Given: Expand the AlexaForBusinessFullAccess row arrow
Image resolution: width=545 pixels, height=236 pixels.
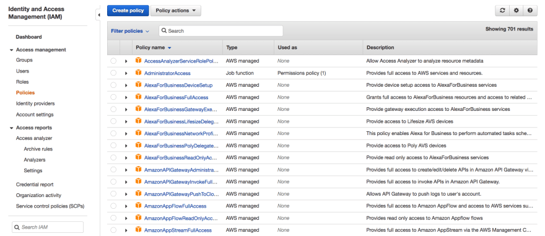Looking at the screenshot, I should (x=126, y=97).
